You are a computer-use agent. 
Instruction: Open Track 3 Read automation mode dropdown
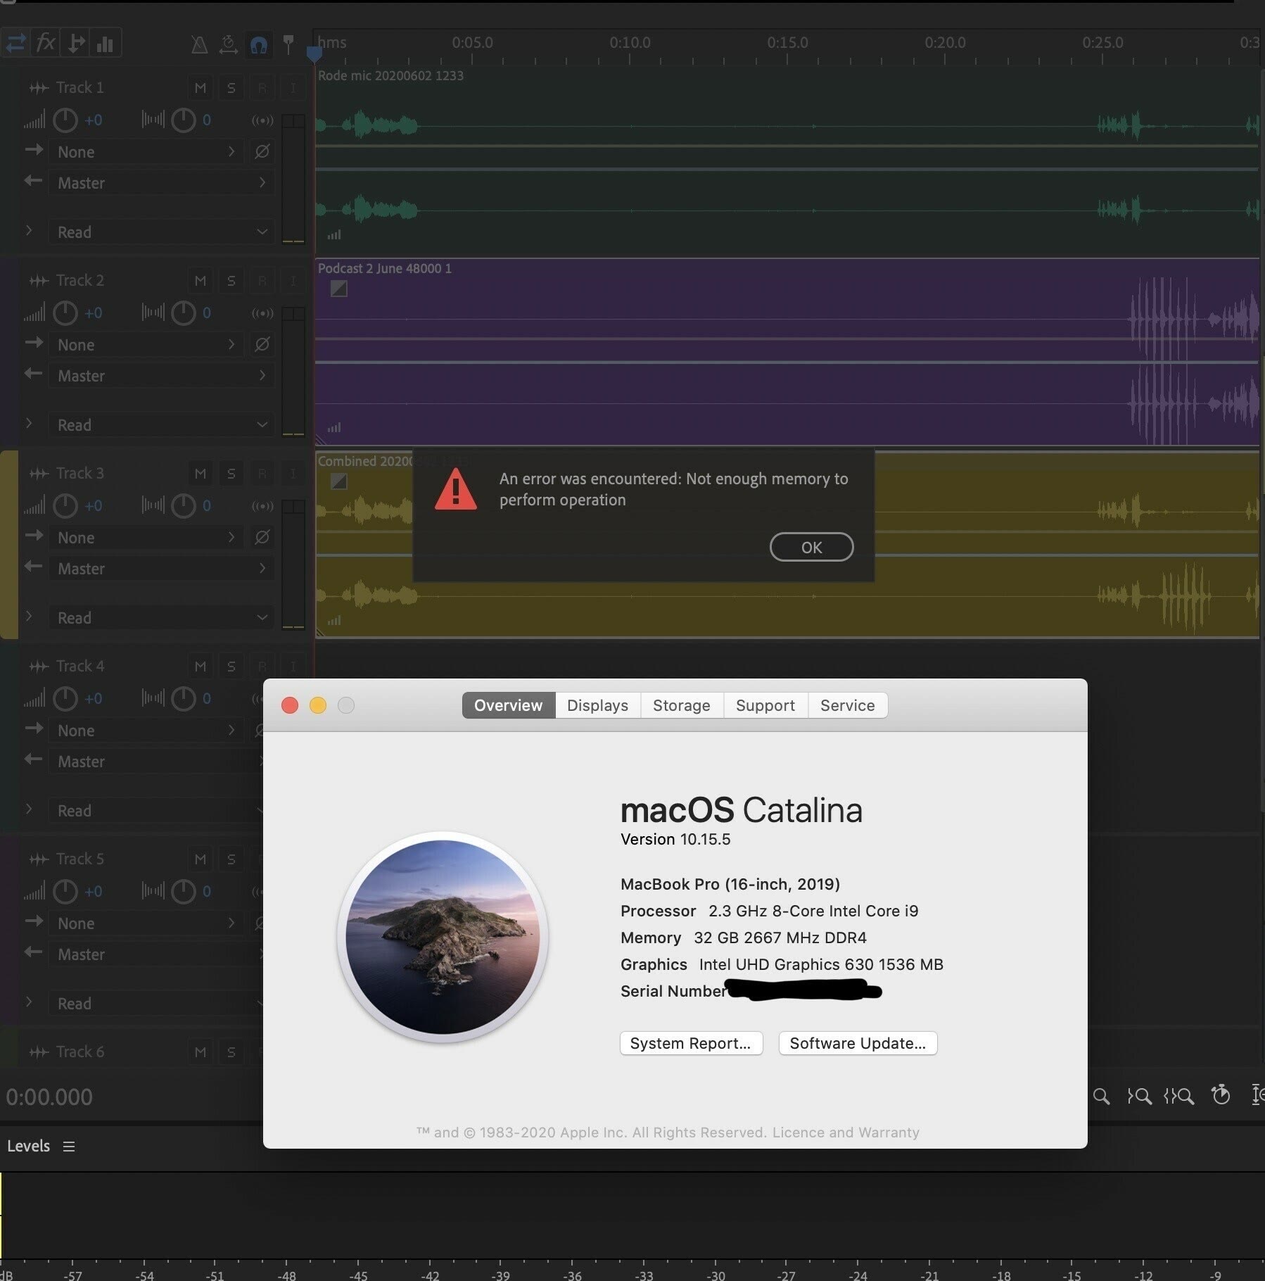point(161,618)
